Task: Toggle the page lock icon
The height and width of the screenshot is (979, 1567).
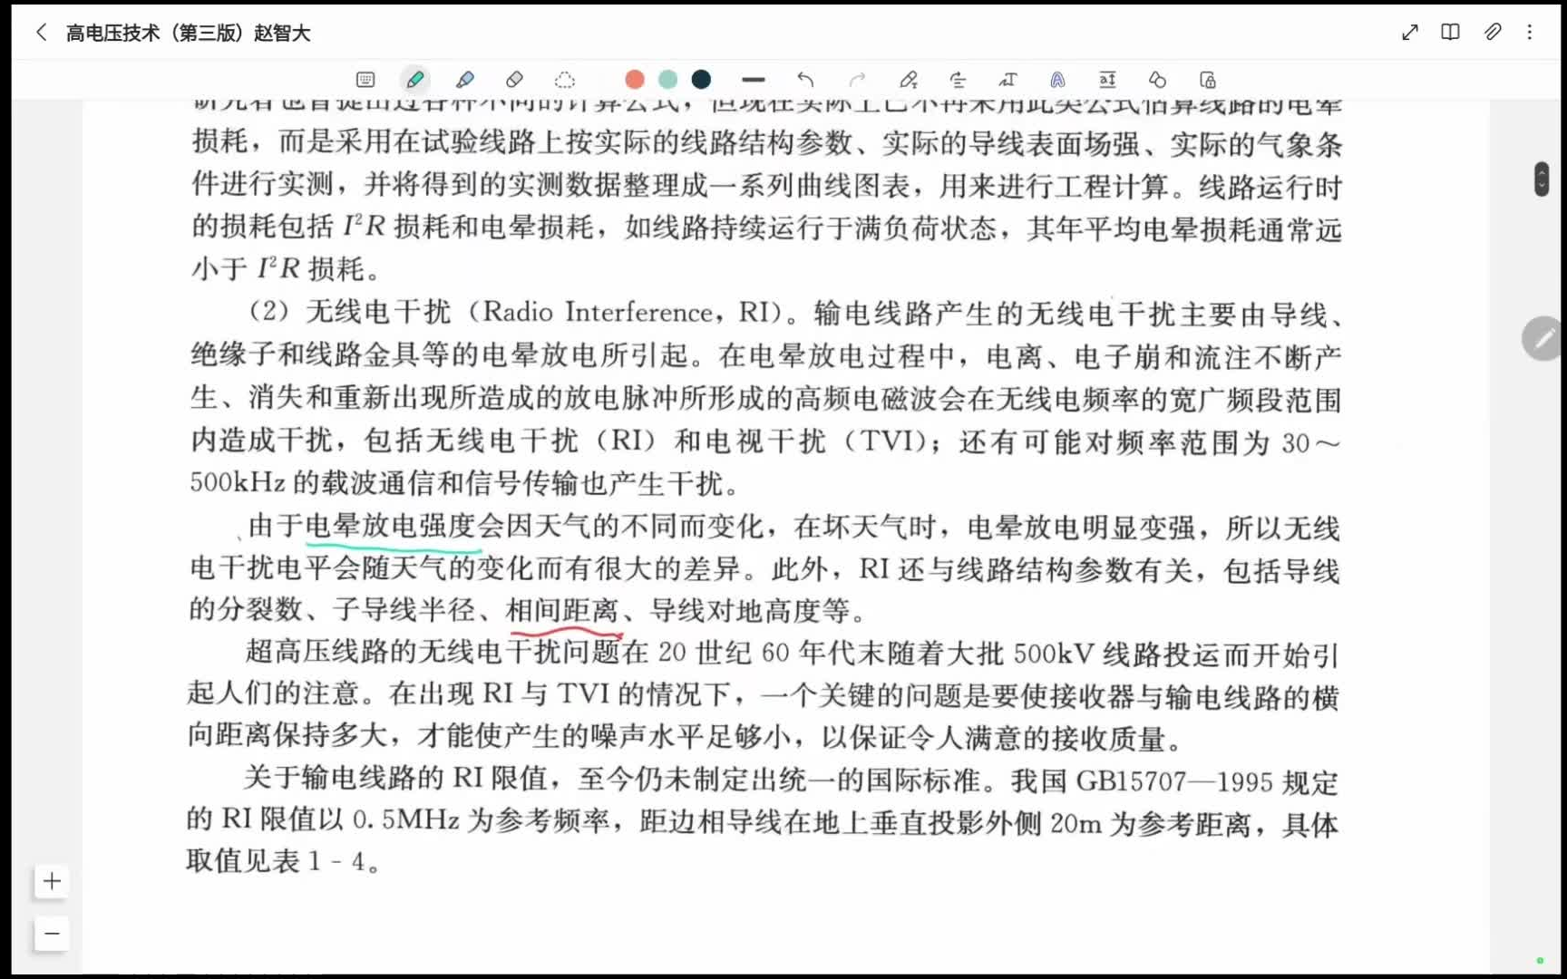Action: pyautogui.click(x=1207, y=80)
